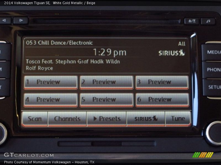
Task: Push the eject button beside the CD slot
Action: tap(192, 21)
